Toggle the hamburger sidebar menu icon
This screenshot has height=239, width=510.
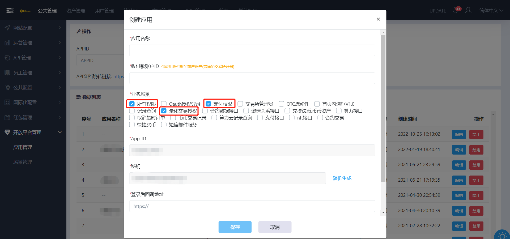point(10,10)
